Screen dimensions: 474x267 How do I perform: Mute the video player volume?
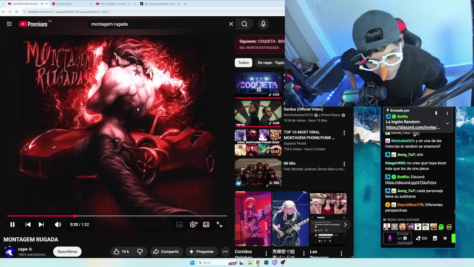coord(58,224)
